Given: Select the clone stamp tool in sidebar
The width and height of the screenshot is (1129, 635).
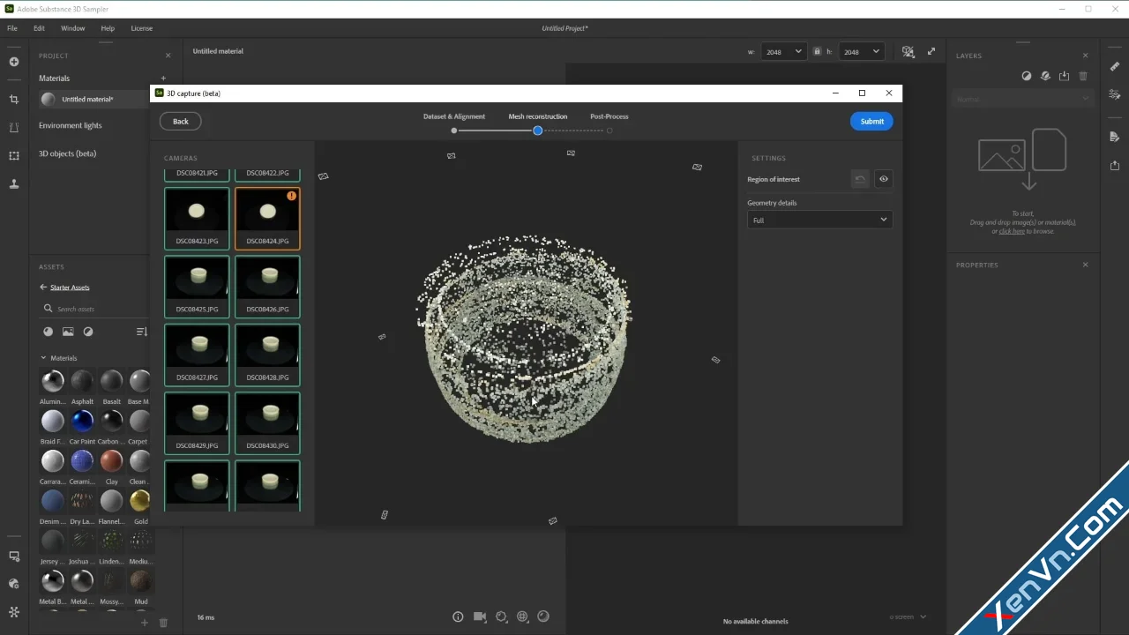Looking at the screenshot, I should pos(14,184).
